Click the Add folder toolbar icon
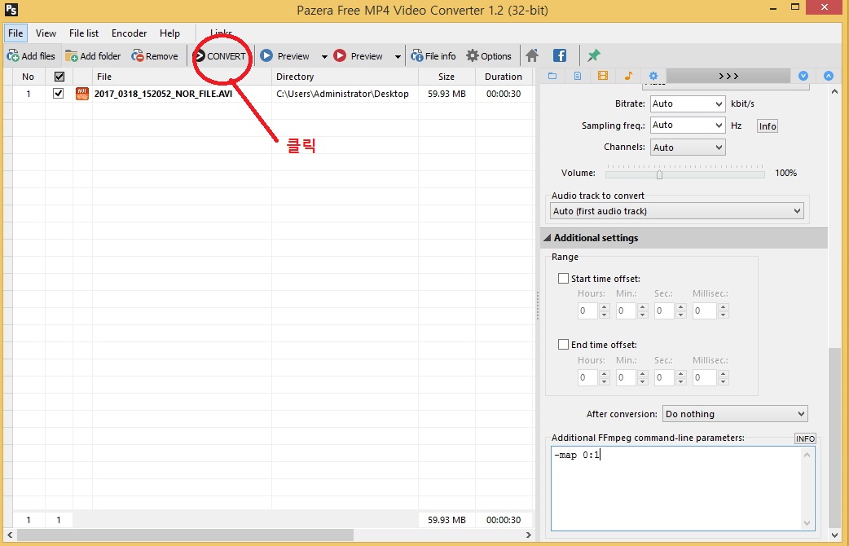Image resolution: width=849 pixels, height=546 pixels. (x=93, y=56)
